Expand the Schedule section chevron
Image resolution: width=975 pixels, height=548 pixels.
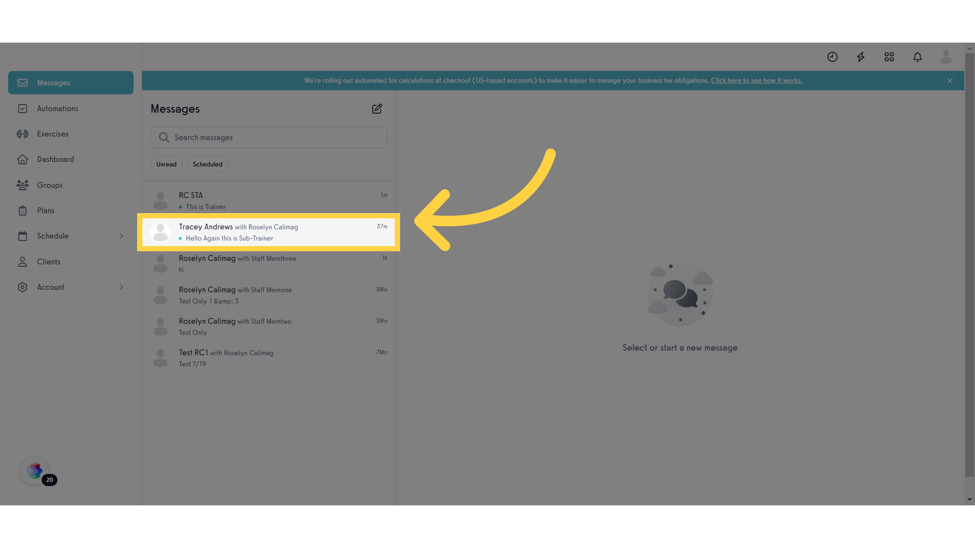(x=121, y=236)
